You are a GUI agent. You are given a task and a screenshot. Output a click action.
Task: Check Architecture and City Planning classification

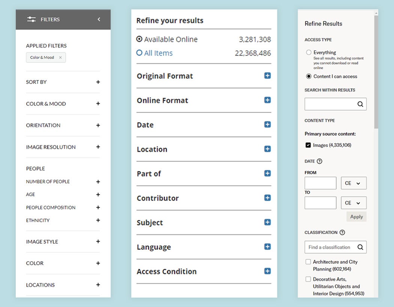pos(308,262)
